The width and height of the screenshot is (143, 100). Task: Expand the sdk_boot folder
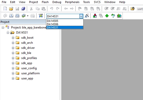point(13,38)
